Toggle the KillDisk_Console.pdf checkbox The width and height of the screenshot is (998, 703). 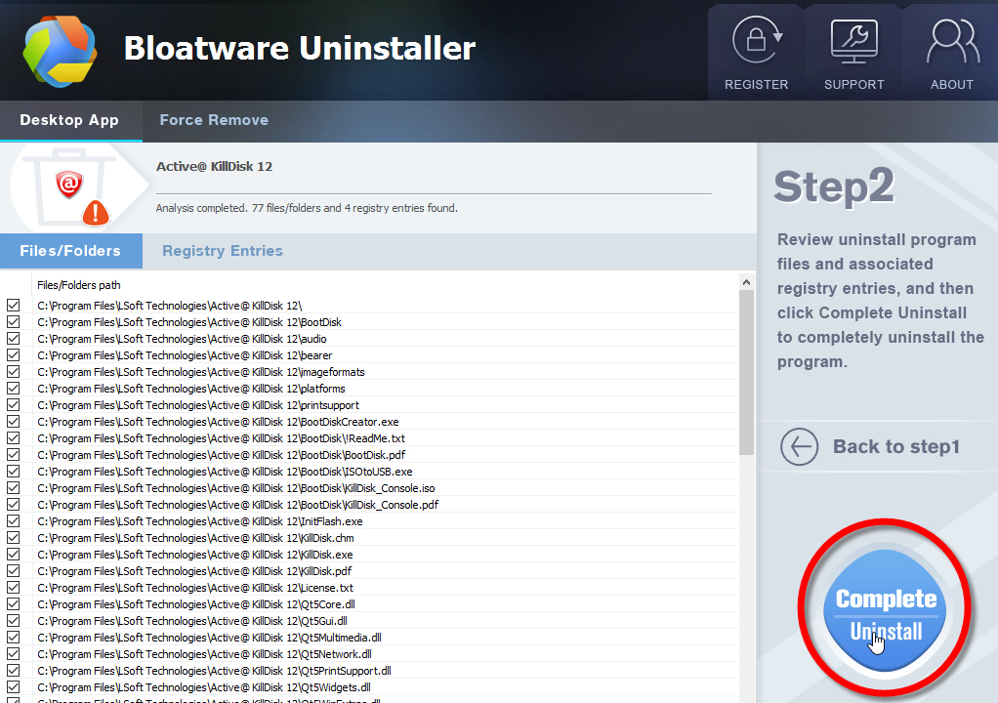[x=13, y=505]
